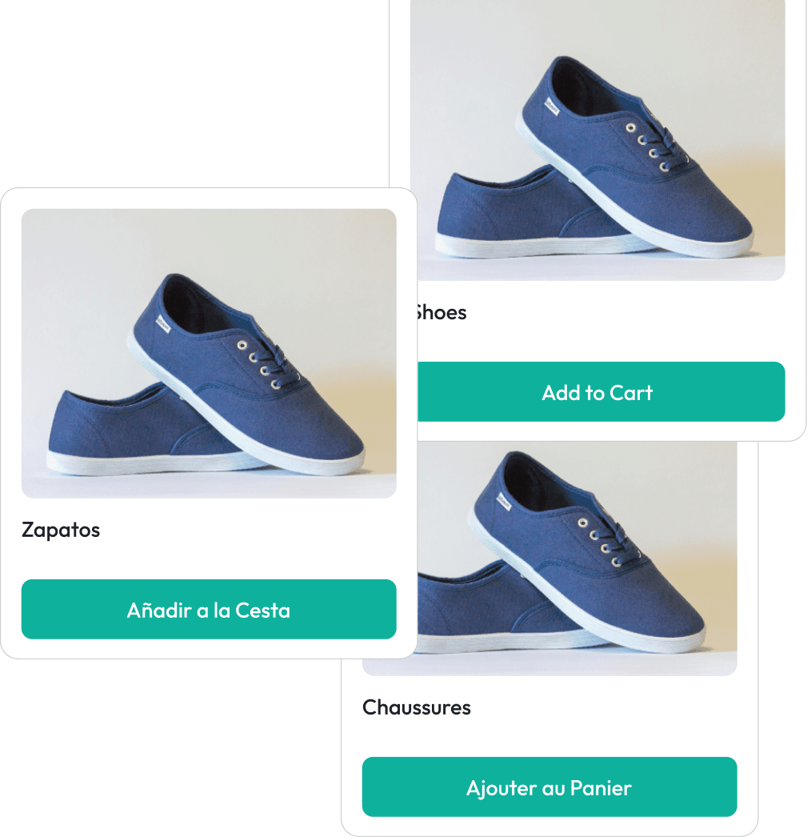Open the Zapatos product photo
Viewport: 807px width, 837px height.
click(209, 354)
